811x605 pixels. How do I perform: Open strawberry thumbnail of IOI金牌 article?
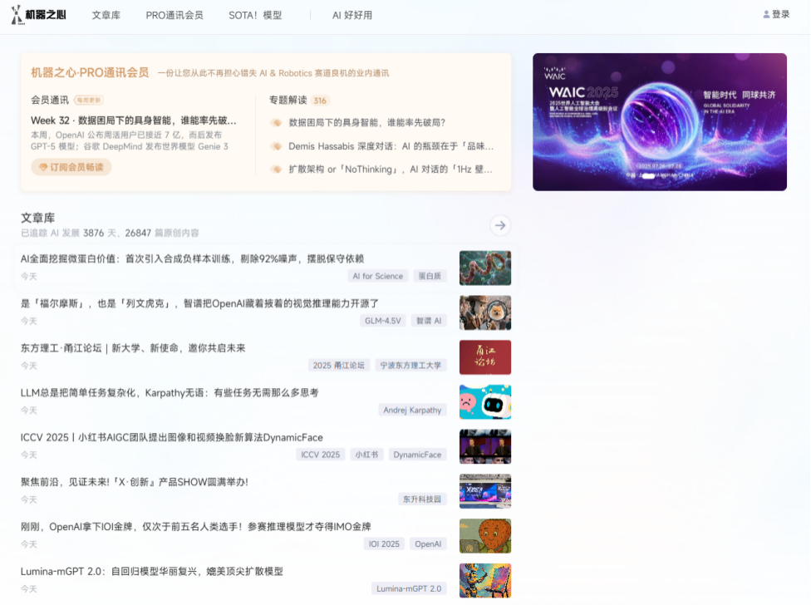click(485, 536)
